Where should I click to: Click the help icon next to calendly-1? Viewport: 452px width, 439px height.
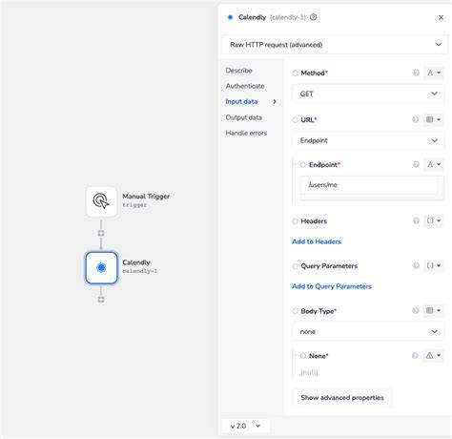[314, 17]
